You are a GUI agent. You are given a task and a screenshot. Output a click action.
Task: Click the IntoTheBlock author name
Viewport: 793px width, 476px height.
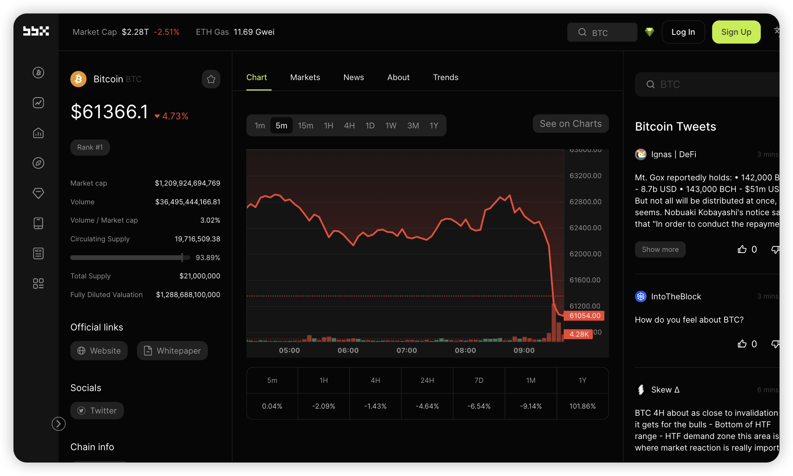[676, 296]
